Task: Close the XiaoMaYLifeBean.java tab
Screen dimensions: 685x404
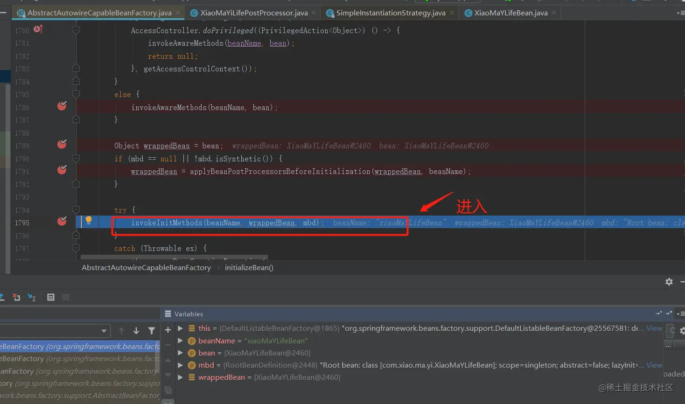Action: click(554, 13)
